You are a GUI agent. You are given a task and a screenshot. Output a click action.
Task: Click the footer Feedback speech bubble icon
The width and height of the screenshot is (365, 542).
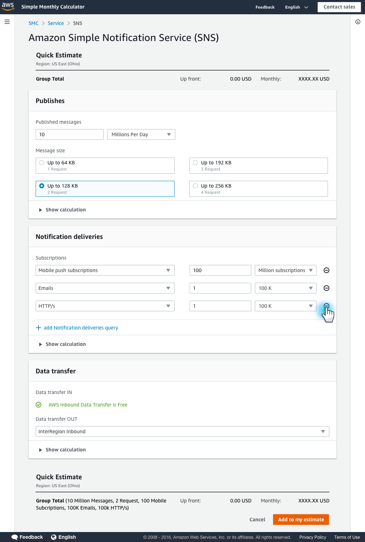pos(15,537)
